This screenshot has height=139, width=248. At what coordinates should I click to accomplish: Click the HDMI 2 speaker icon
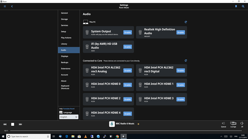(87, 99)
